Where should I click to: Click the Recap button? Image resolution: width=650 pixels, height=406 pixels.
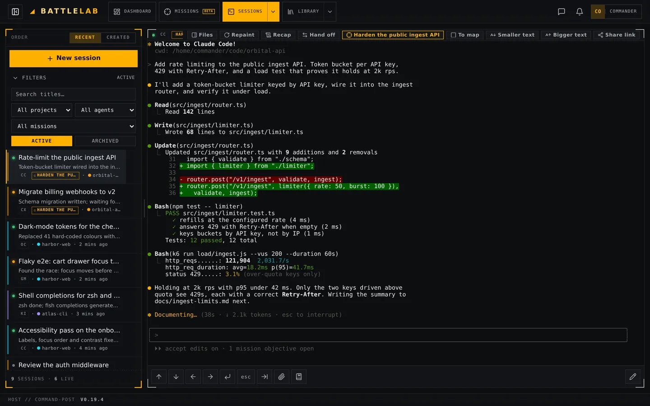tap(279, 35)
